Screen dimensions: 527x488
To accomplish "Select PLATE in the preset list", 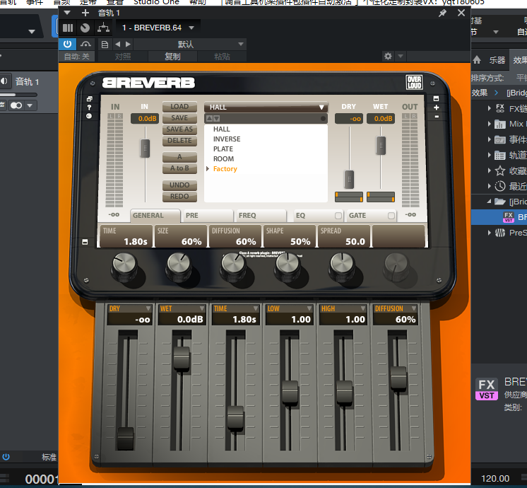I will [223, 149].
